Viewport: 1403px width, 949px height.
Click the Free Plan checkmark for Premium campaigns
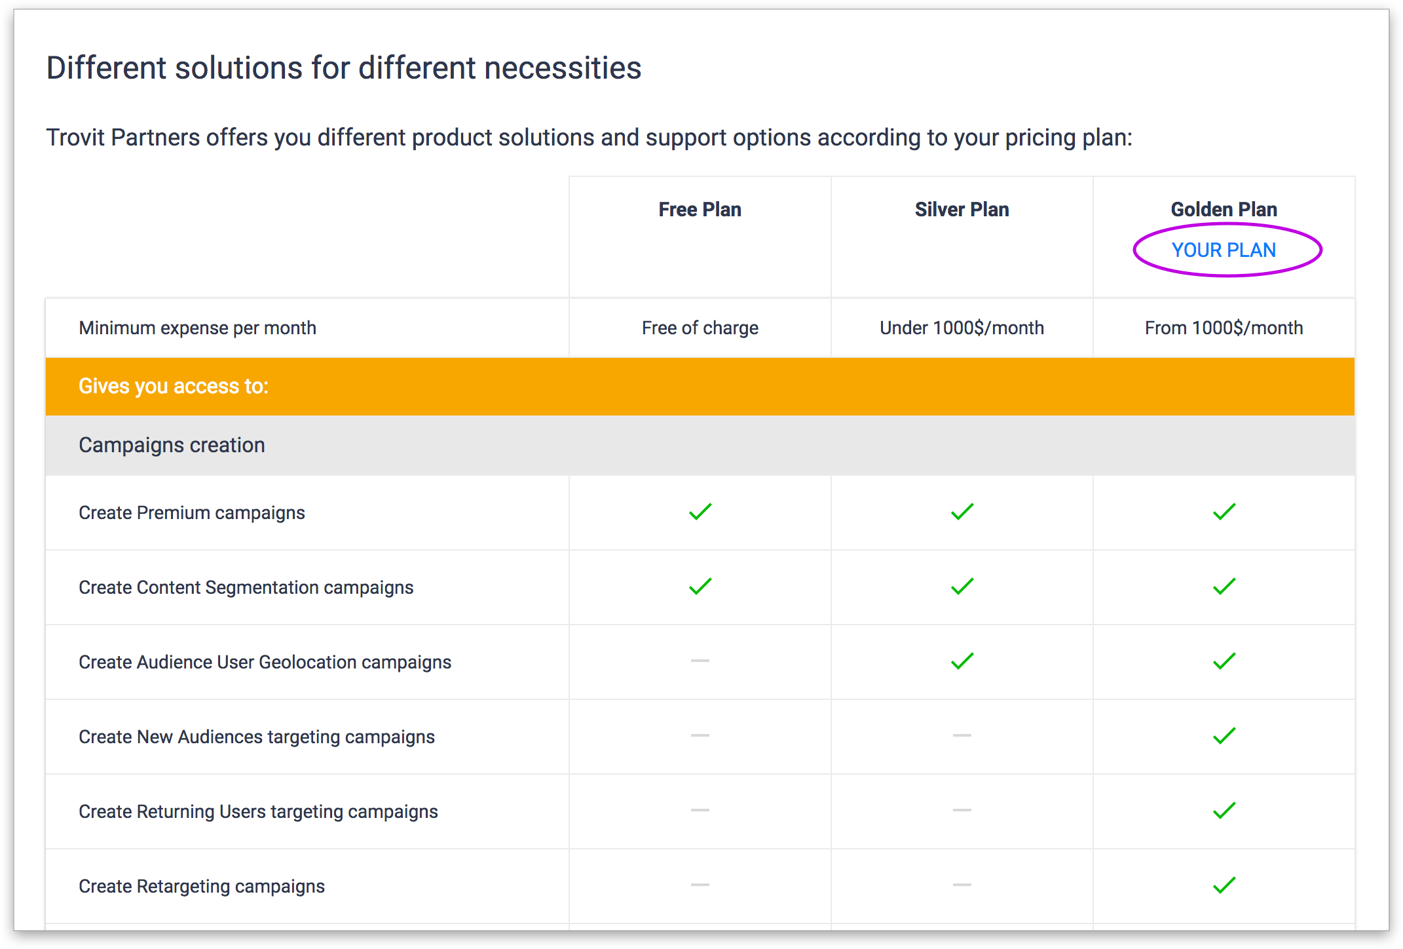[x=700, y=512]
